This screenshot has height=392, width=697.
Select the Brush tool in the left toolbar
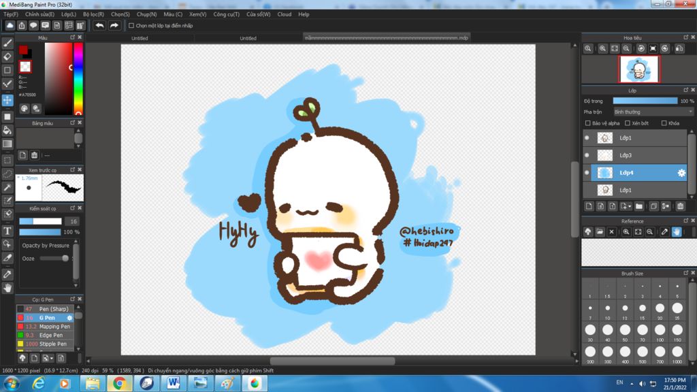pyautogui.click(x=7, y=43)
